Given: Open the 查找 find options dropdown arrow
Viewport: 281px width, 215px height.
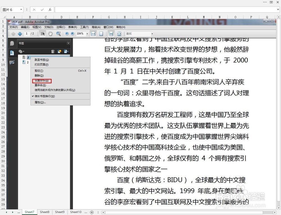Looking at the screenshot, I should click(152, 34).
